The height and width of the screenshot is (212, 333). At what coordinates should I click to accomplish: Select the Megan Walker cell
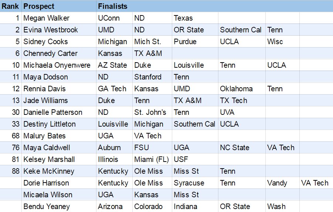pos(59,18)
